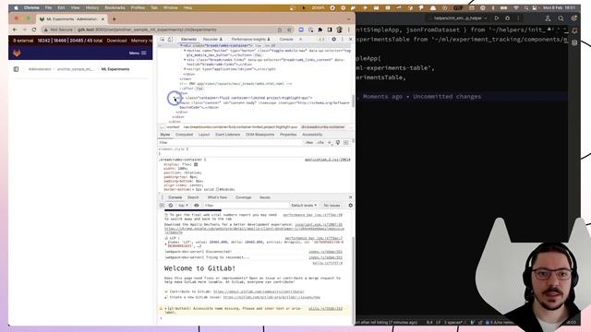Screen dimensions: 591x332
Task: Open DevTools settings gear icon
Action: 333,39
